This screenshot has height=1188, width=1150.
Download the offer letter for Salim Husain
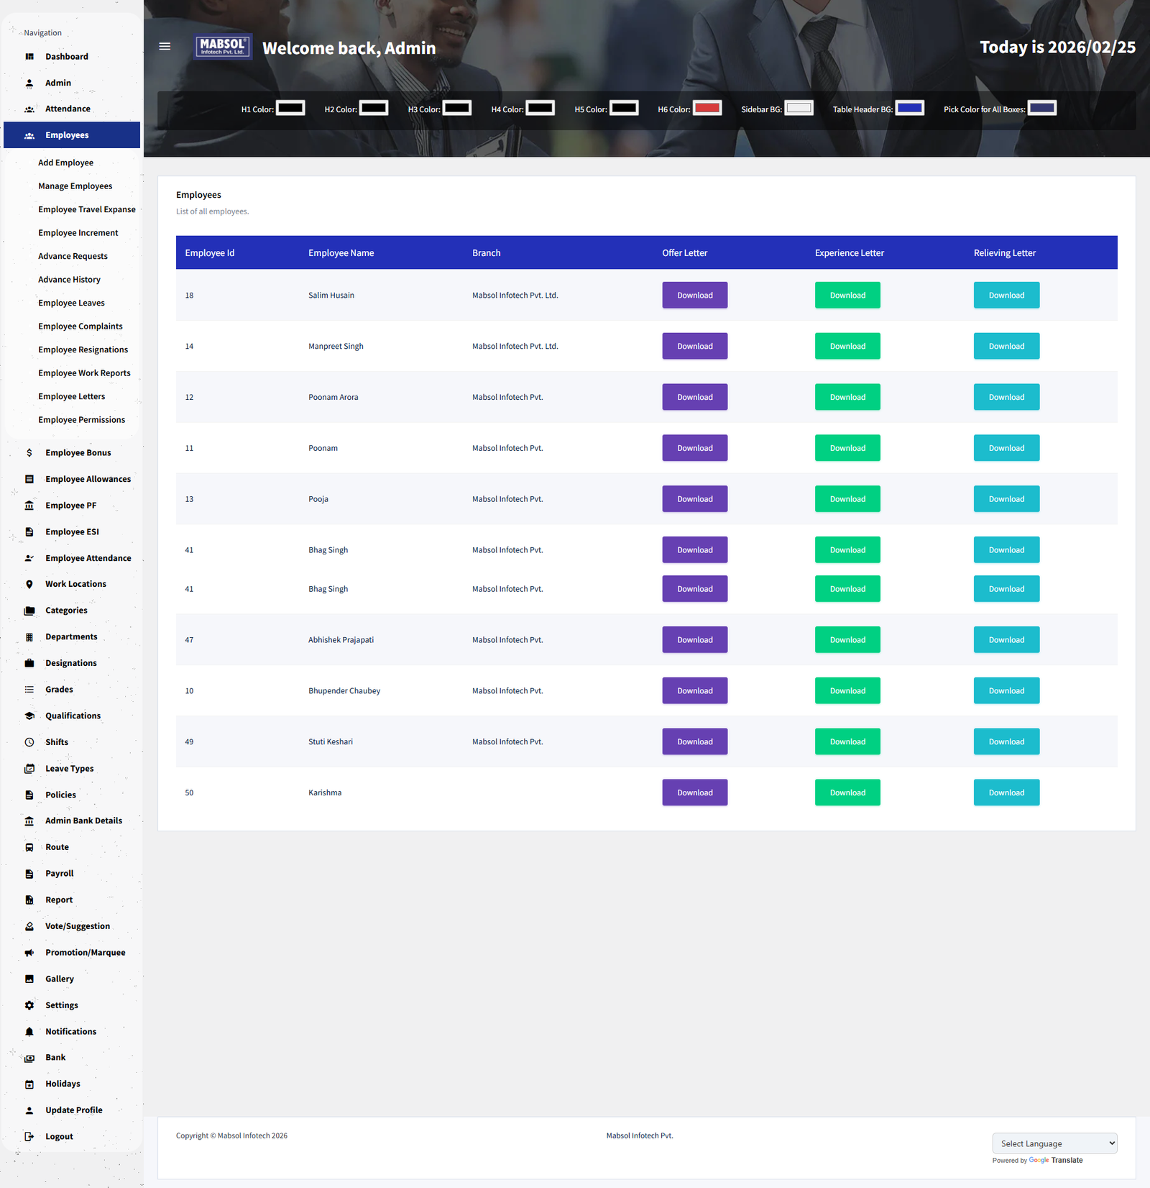point(694,296)
